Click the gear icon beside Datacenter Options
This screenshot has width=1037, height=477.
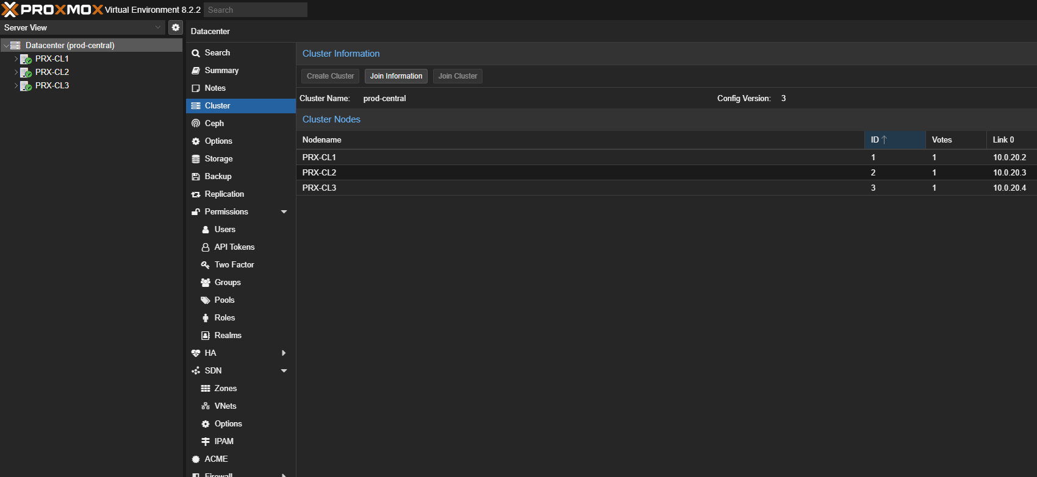pyautogui.click(x=196, y=141)
